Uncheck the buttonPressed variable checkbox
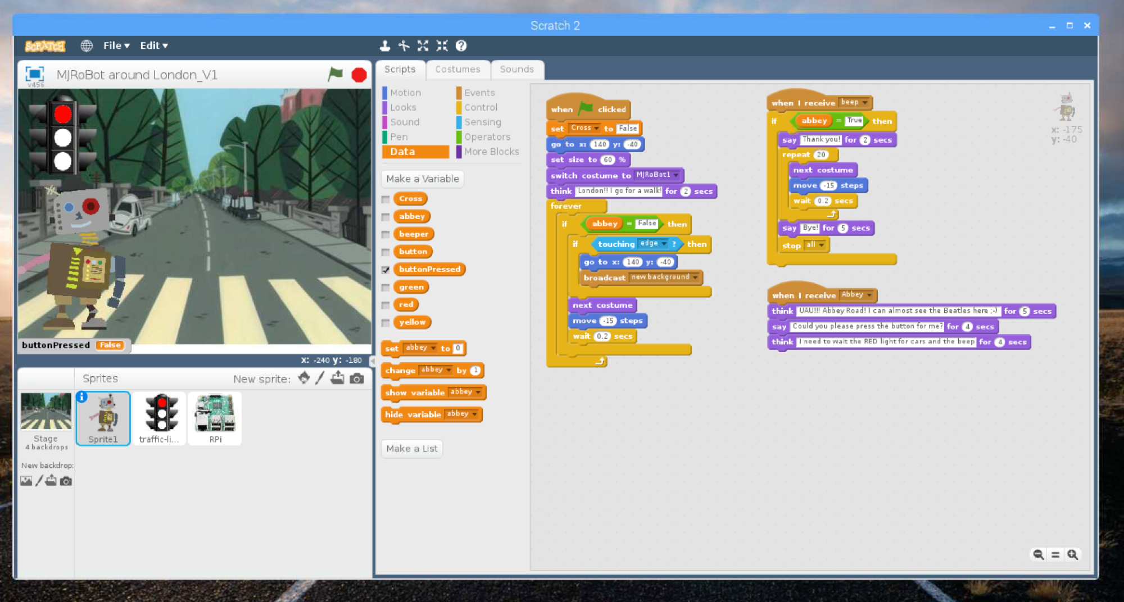This screenshot has height=602, width=1124. pyautogui.click(x=386, y=270)
